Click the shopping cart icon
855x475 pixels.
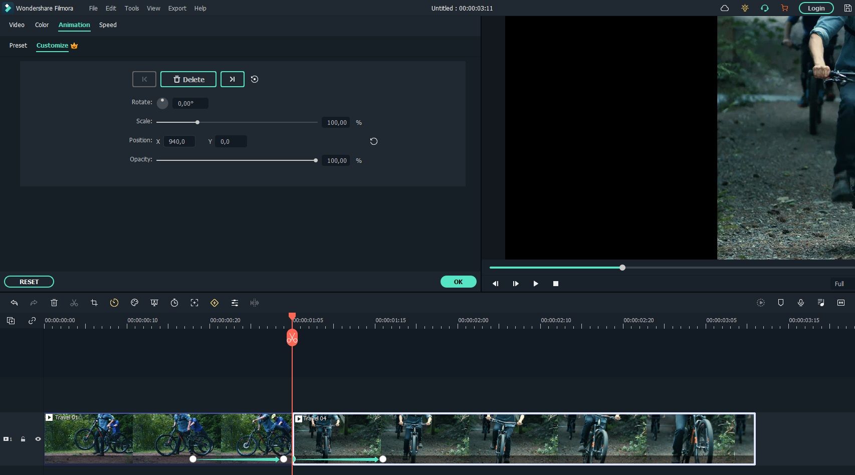pos(784,8)
